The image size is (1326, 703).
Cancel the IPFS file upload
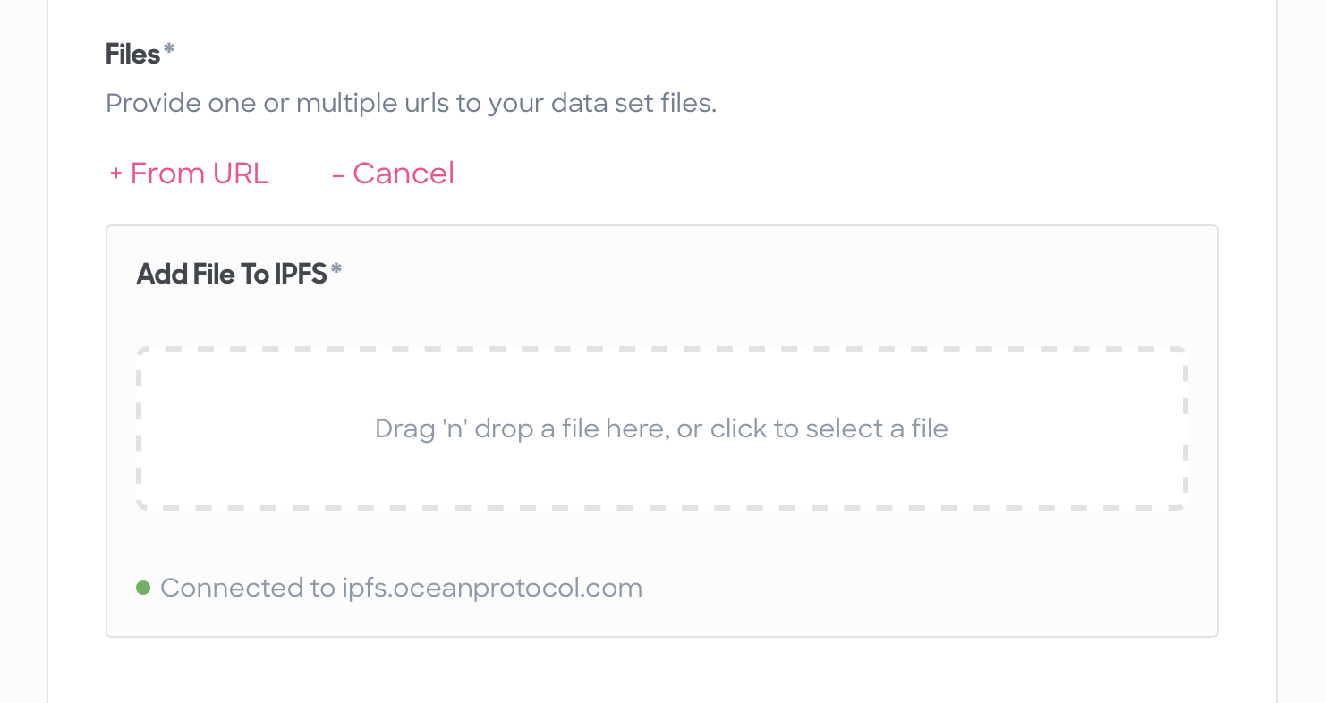tap(393, 173)
